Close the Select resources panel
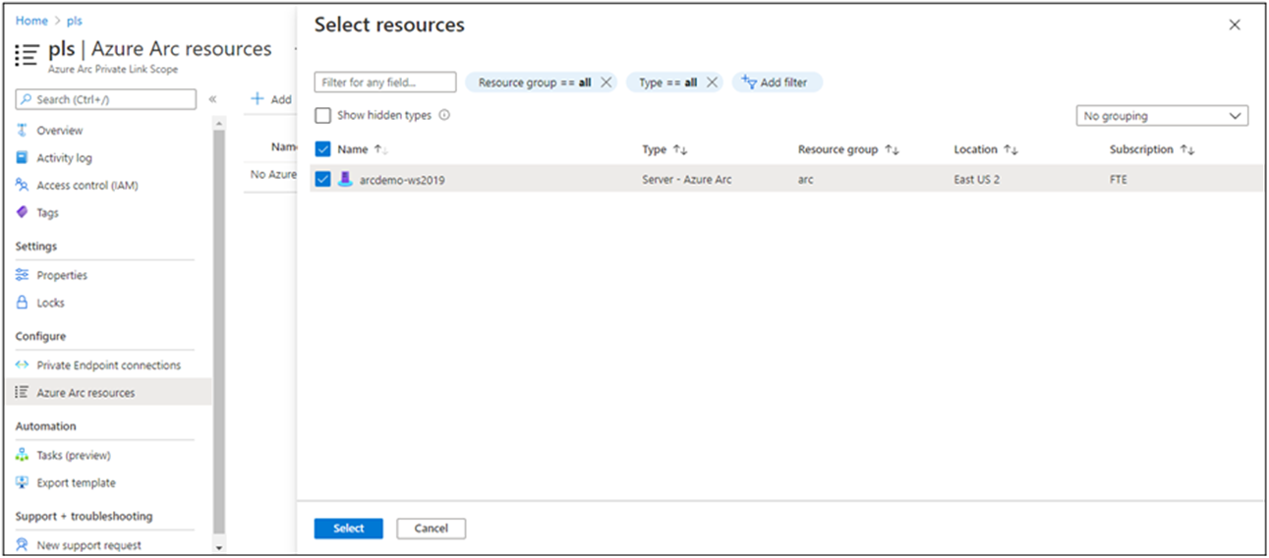Viewport: 1269px width, 558px height. (1235, 26)
